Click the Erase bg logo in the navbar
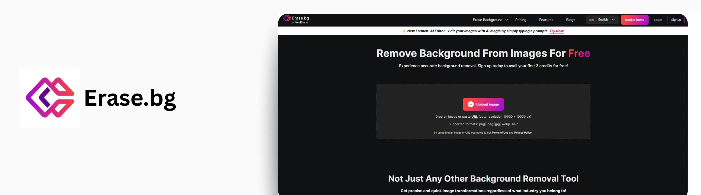Image resolution: width=701 pixels, height=195 pixels. (296, 19)
